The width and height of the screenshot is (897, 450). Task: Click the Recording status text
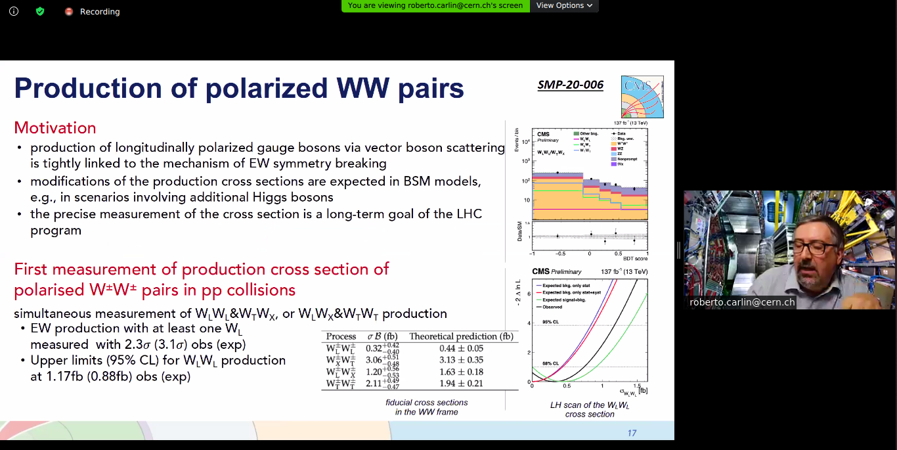pyautogui.click(x=100, y=12)
